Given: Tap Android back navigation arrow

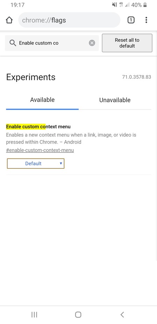Looking at the screenshot, I should click(x=122, y=315).
